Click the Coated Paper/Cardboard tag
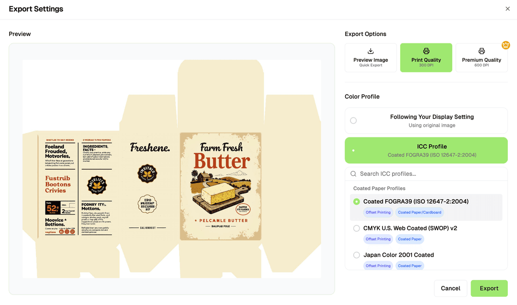 coord(419,213)
